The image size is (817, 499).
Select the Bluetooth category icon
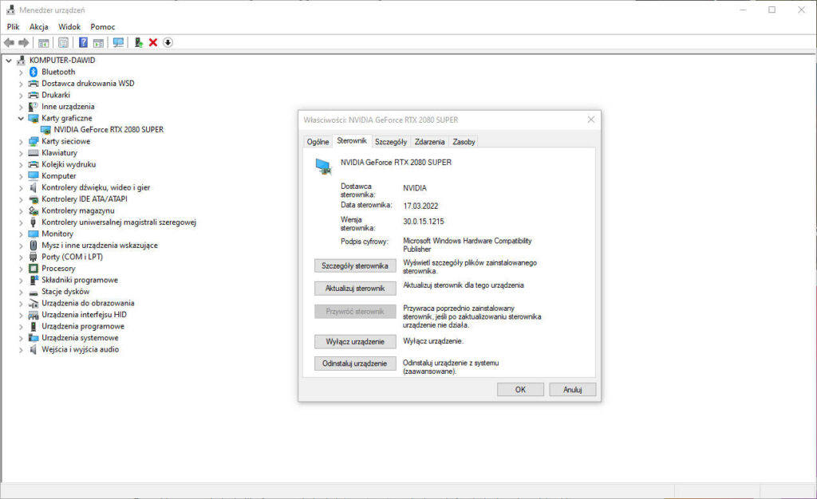click(x=34, y=72)
